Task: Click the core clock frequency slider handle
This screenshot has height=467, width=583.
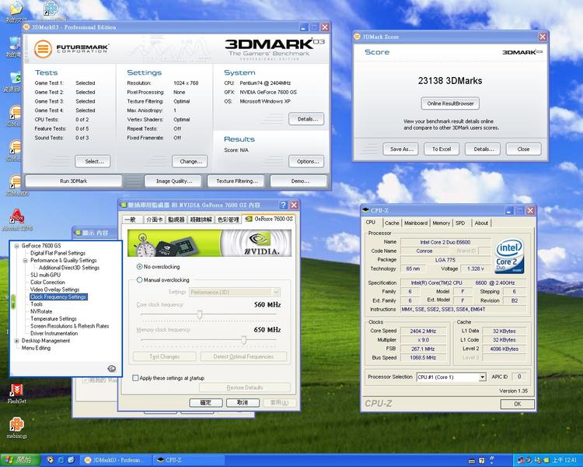Action: pos(200,314)
